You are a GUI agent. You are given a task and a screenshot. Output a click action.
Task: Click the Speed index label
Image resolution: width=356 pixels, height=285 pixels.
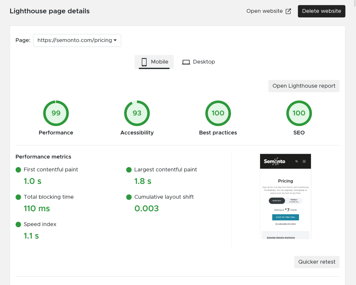click(x=40, y=224)
